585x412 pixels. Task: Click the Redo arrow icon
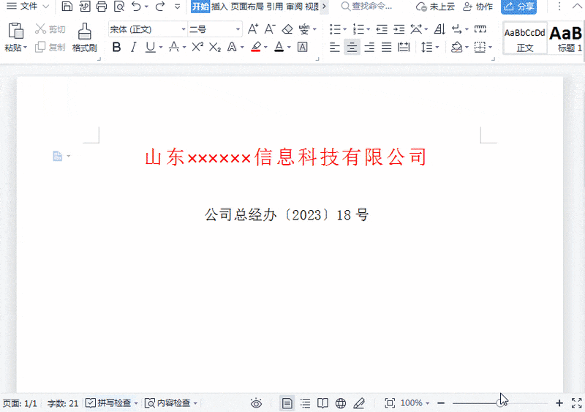(x=160, y=7)
